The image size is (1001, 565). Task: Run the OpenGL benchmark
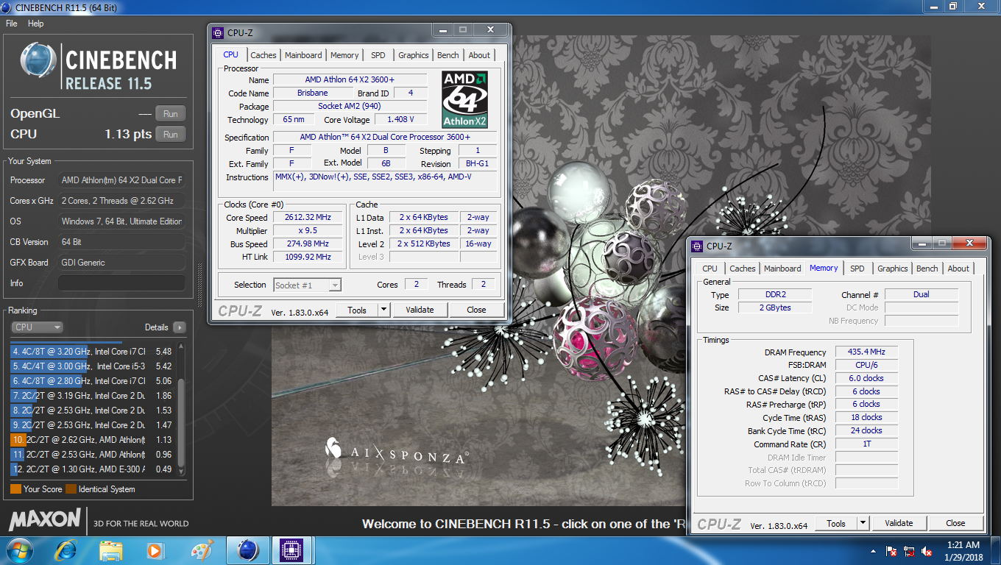(171, 113)
